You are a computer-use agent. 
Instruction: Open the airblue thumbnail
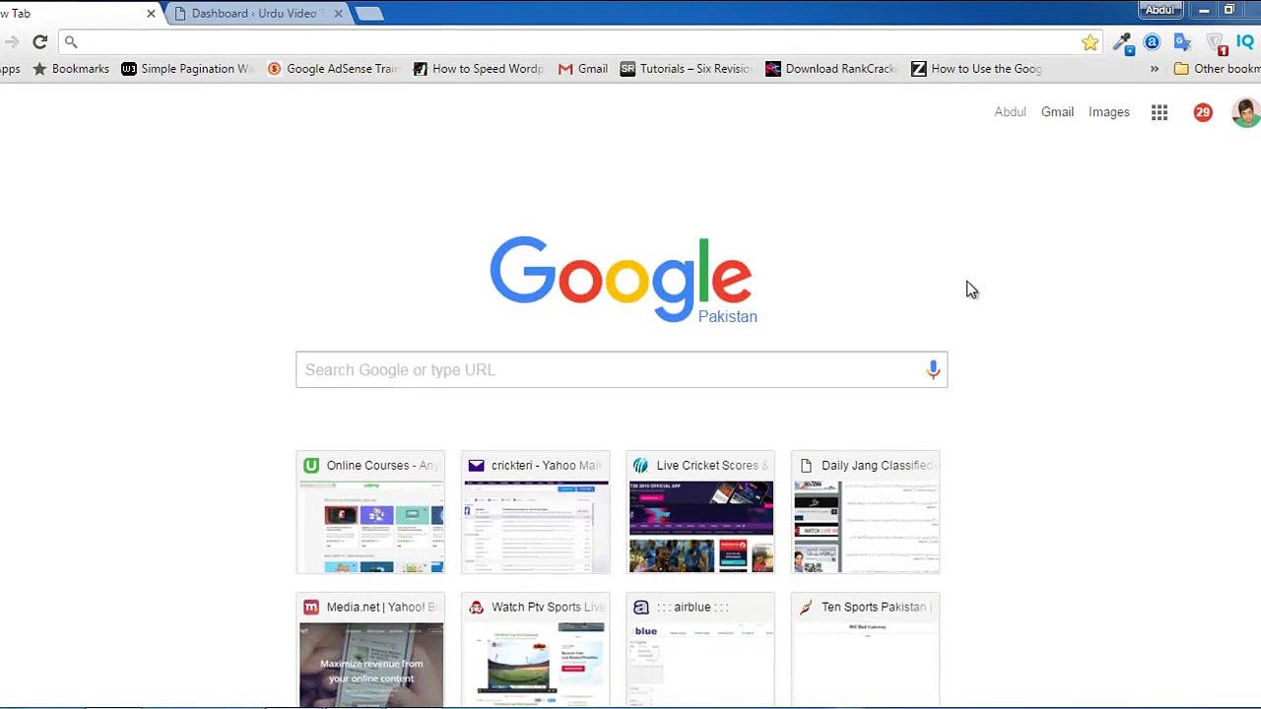(700, 650)
